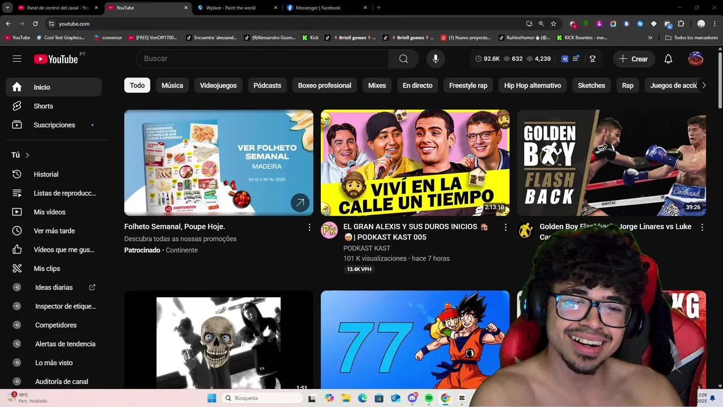Open Mis vídeos in the sidebar
The width and height of the screenshot is (723, 407).
(54, 212)
